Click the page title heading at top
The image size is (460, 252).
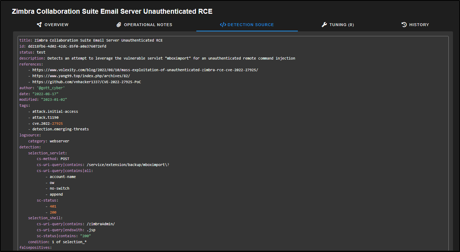click(x=112, y=11)
